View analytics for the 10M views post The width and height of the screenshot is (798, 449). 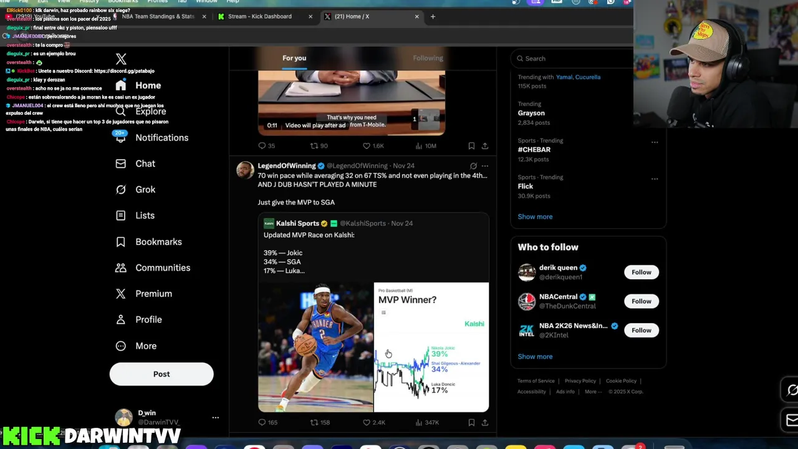pos(425,146)
